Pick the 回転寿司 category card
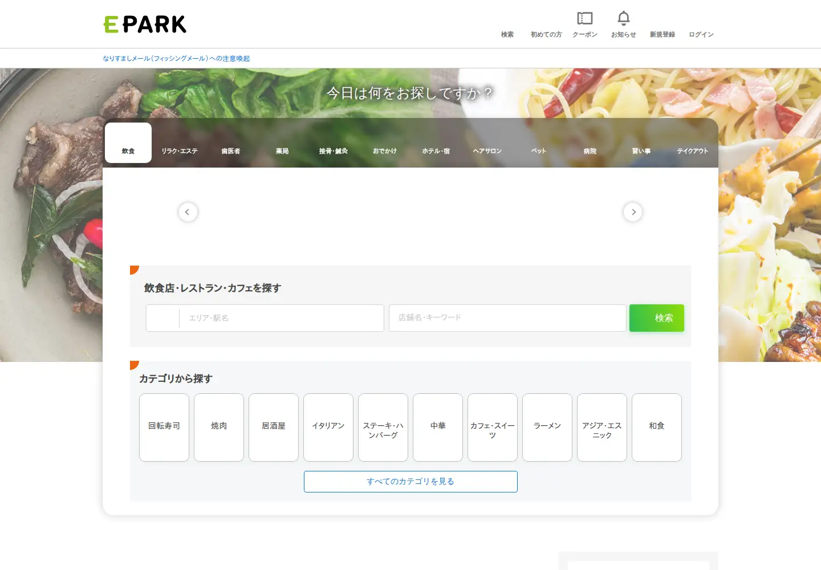This screenshot has height=570, width=821. (x=164, y=427)
